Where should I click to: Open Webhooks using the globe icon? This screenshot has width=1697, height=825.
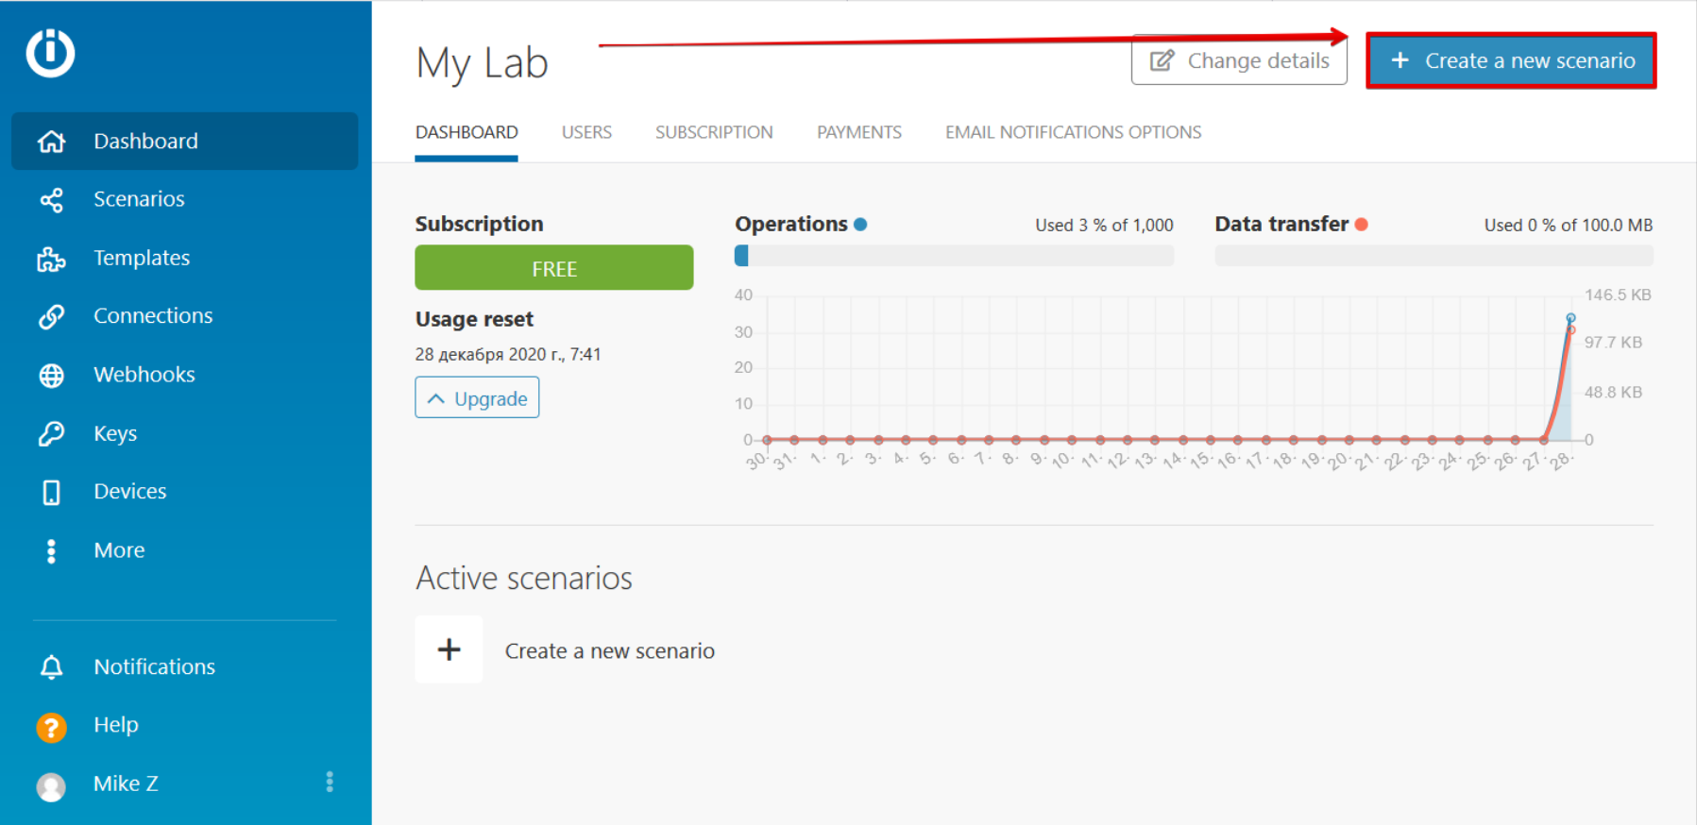click(51, 376)
